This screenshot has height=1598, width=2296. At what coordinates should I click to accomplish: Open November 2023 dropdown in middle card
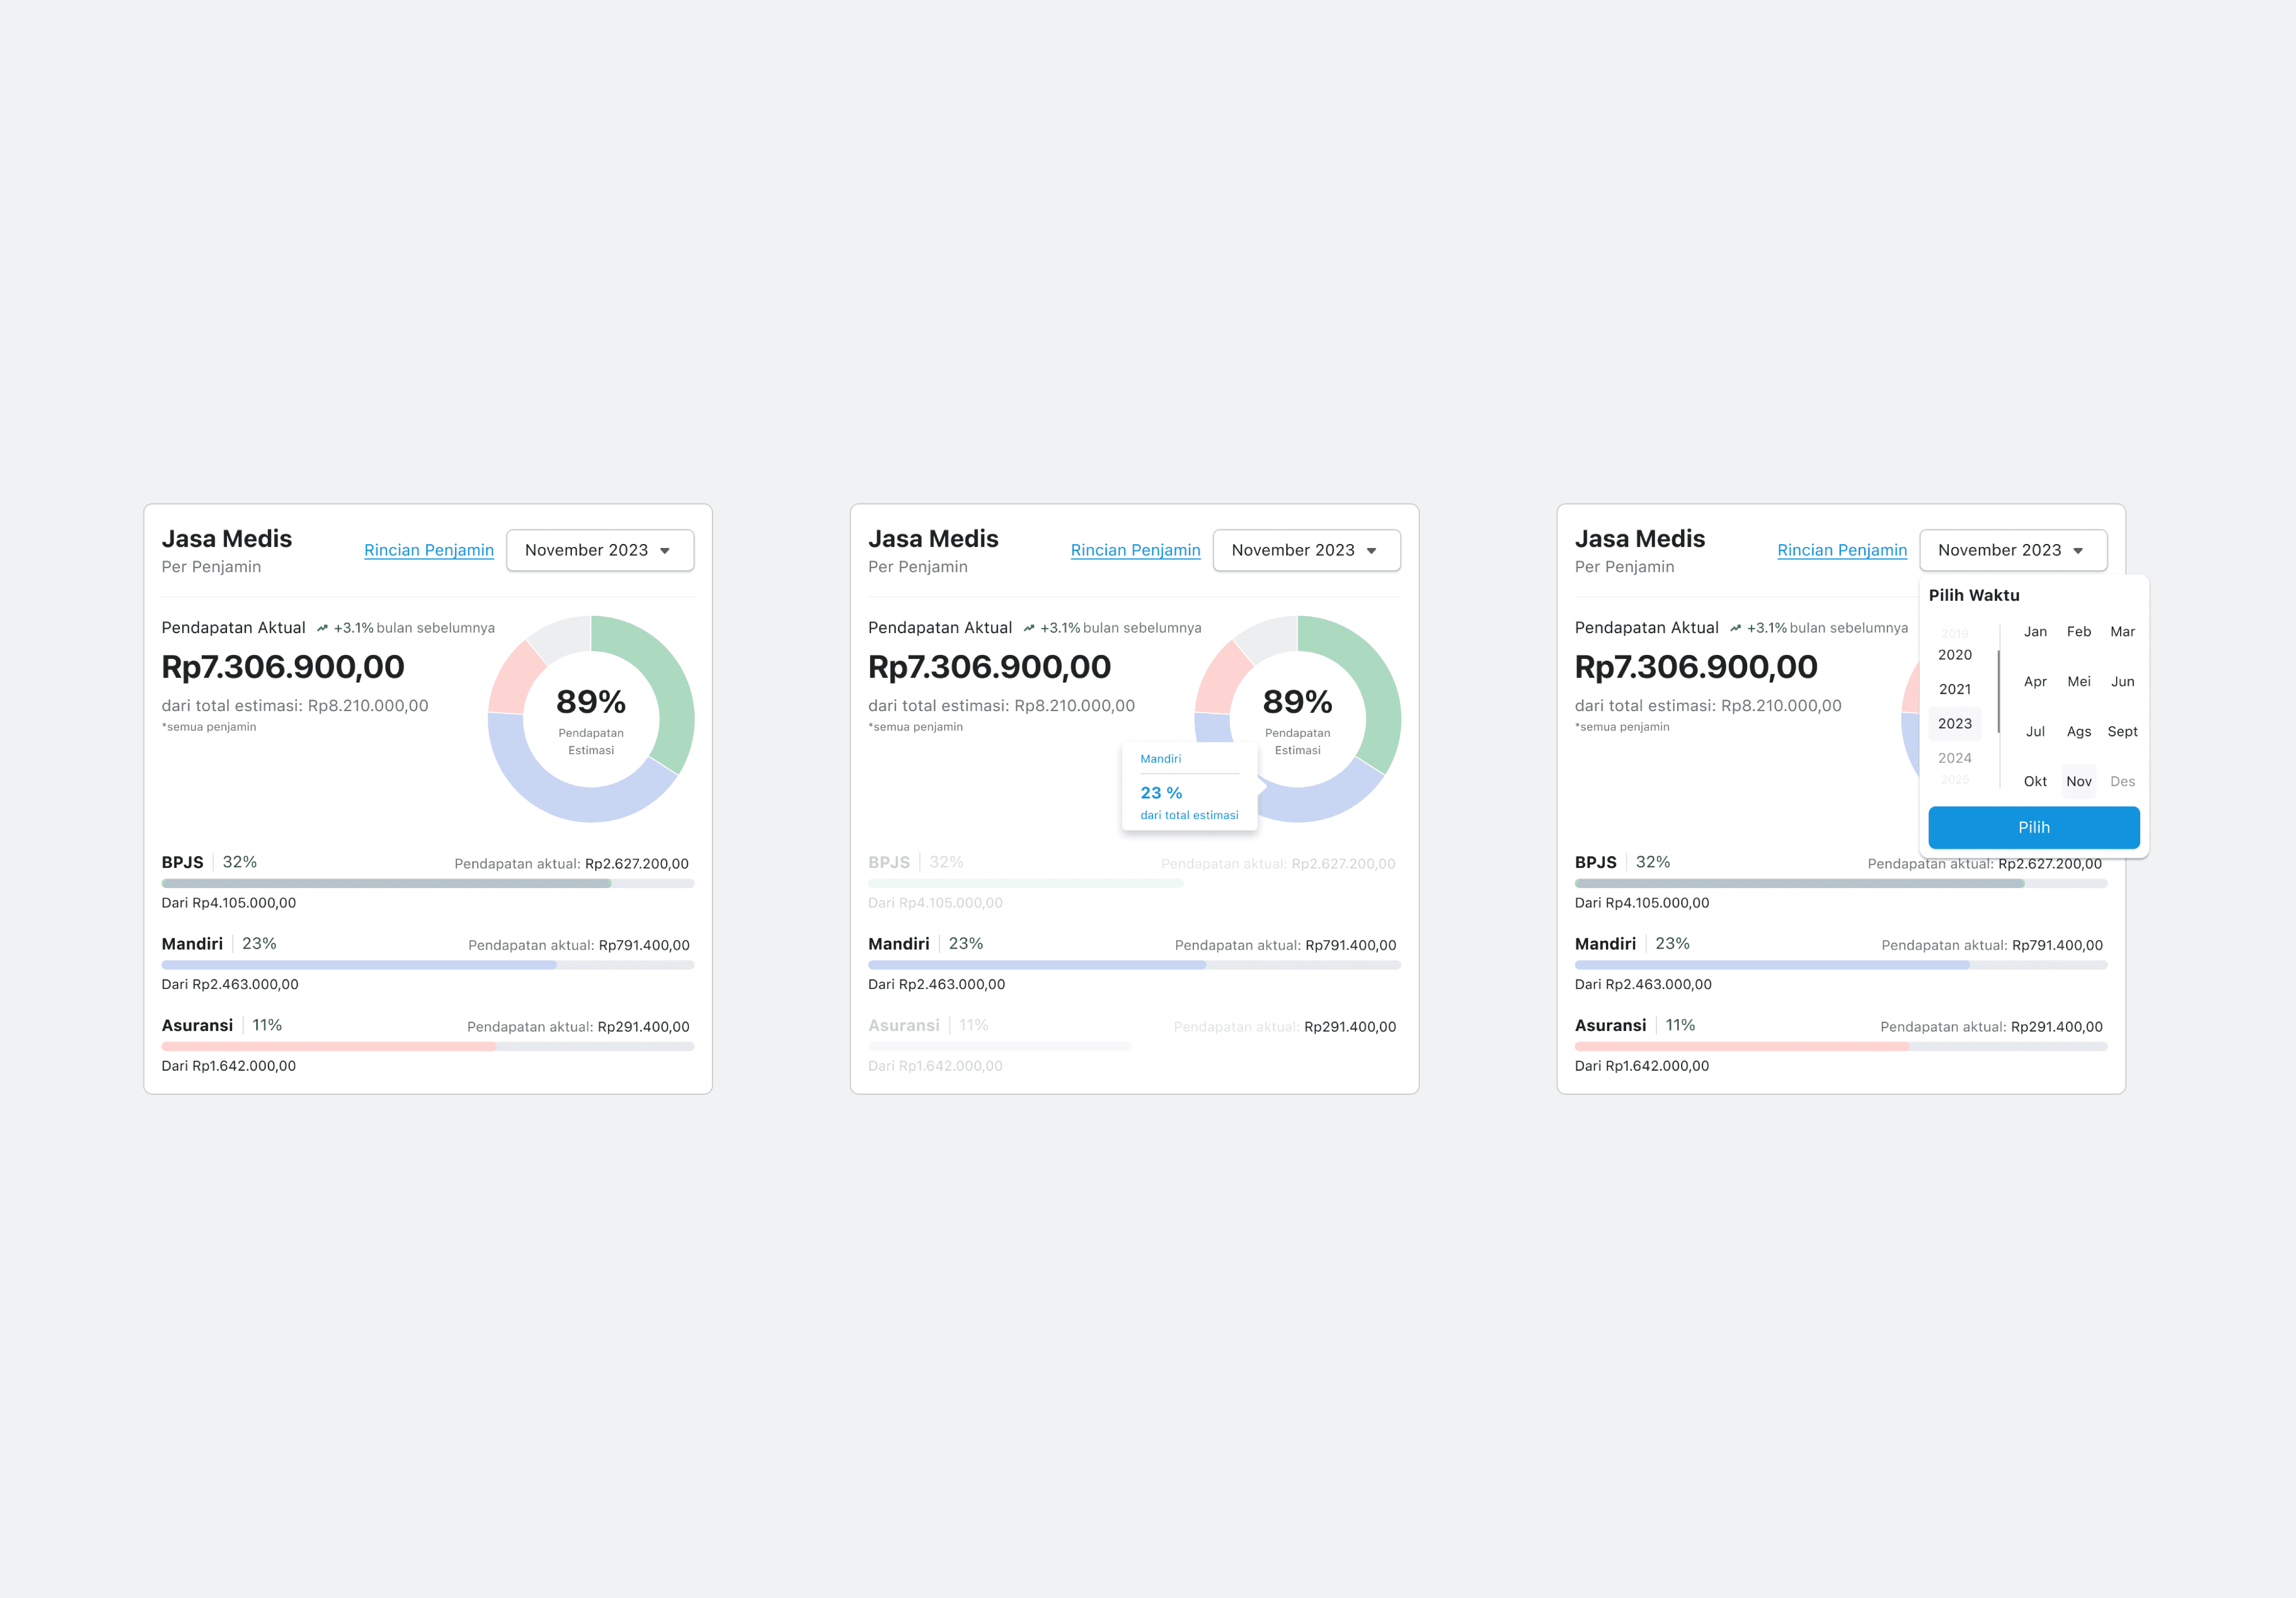click(1306, 551)
